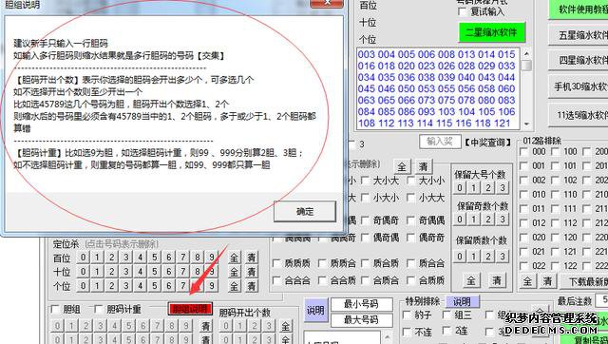
Task: Click the purple 说明 button beside 最小号码
Action: [x=315, y=310]
